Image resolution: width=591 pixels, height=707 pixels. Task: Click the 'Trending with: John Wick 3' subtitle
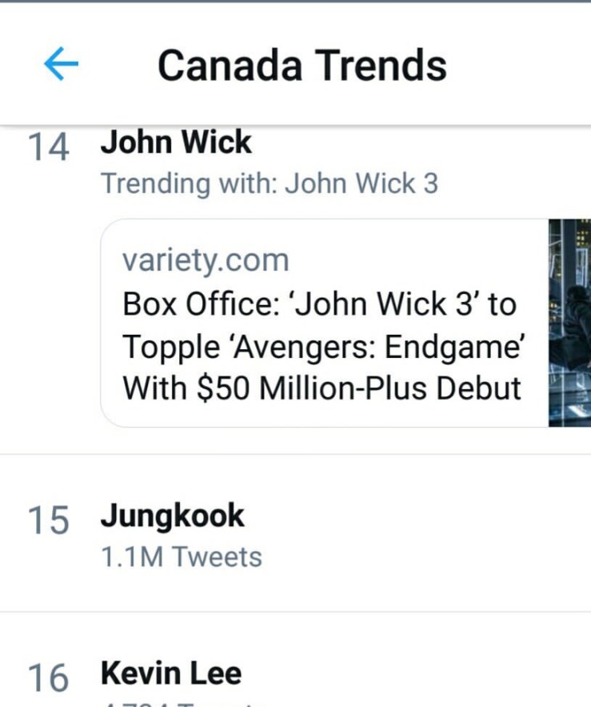pyautogui.click(x=269, y=183)
